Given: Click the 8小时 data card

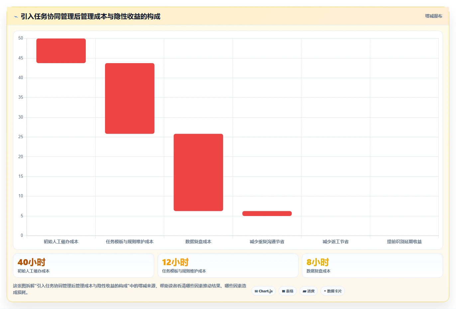Looking at the screenshot, I should 372,265.
